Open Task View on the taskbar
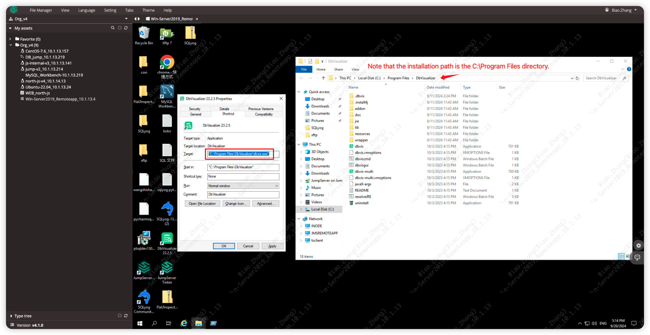Screen dimensions: 650x335 click(x=169, y=323)
